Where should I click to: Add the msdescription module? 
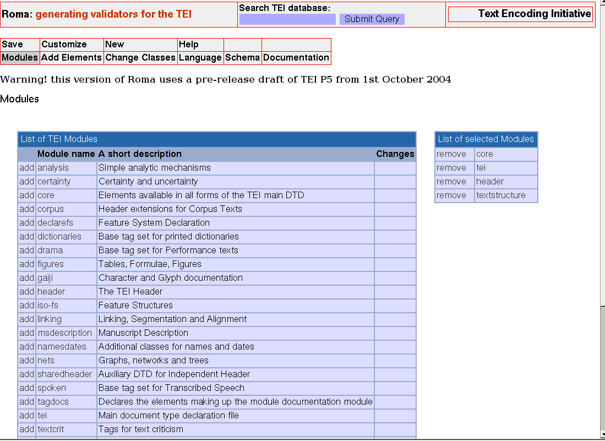tap(26, 333)
